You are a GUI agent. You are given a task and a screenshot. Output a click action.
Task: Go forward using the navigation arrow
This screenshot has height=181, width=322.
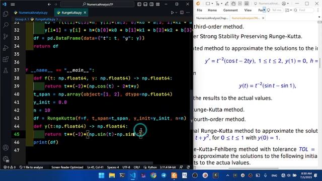click(x=56, y=4)
